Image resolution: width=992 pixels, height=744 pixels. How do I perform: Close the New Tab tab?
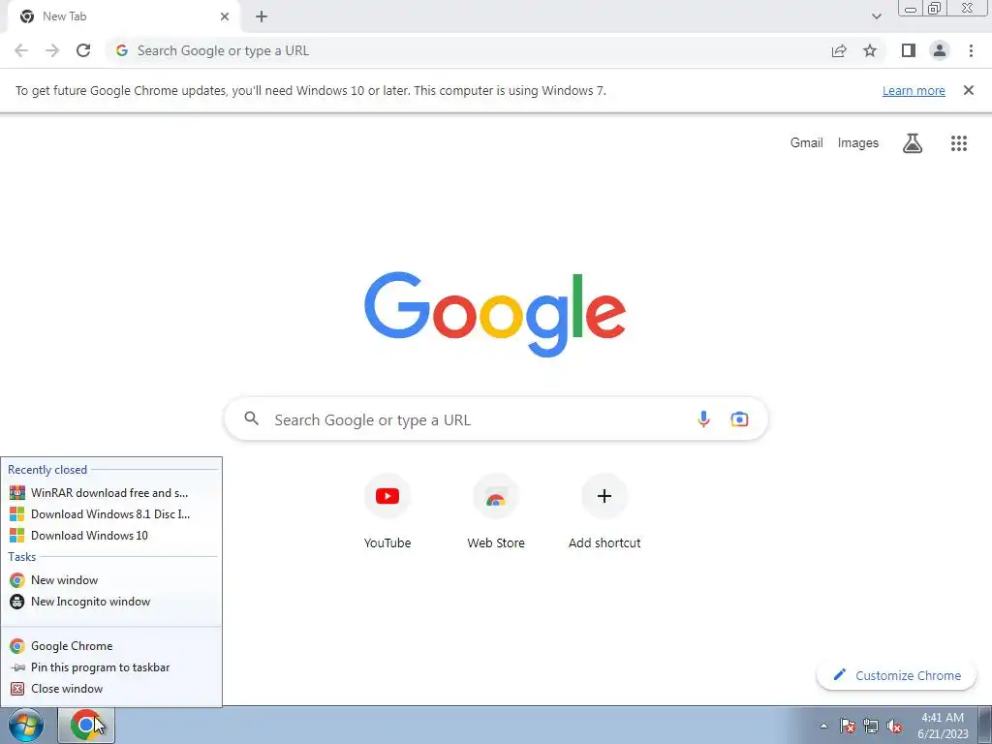coord(225,16)
